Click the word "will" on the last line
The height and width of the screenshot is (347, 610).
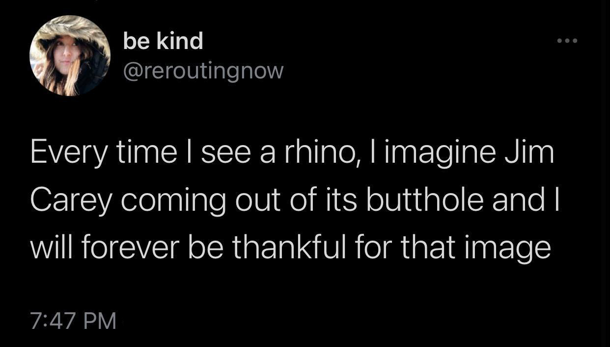pyautogui.click(x=51, y=248)
